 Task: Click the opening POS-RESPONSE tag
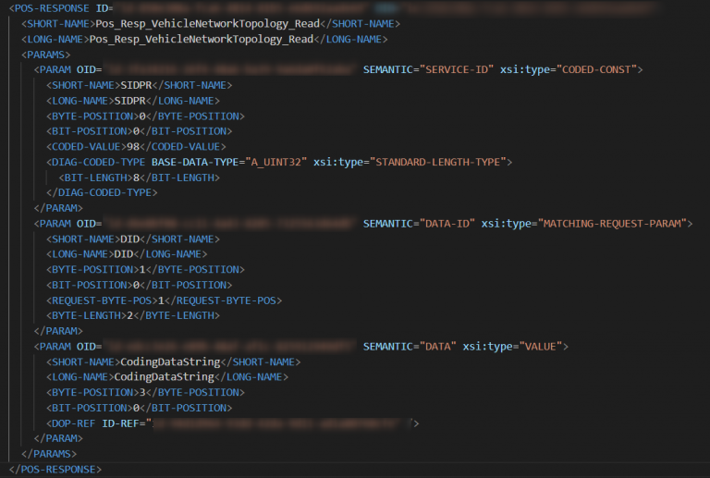point(48,8)
